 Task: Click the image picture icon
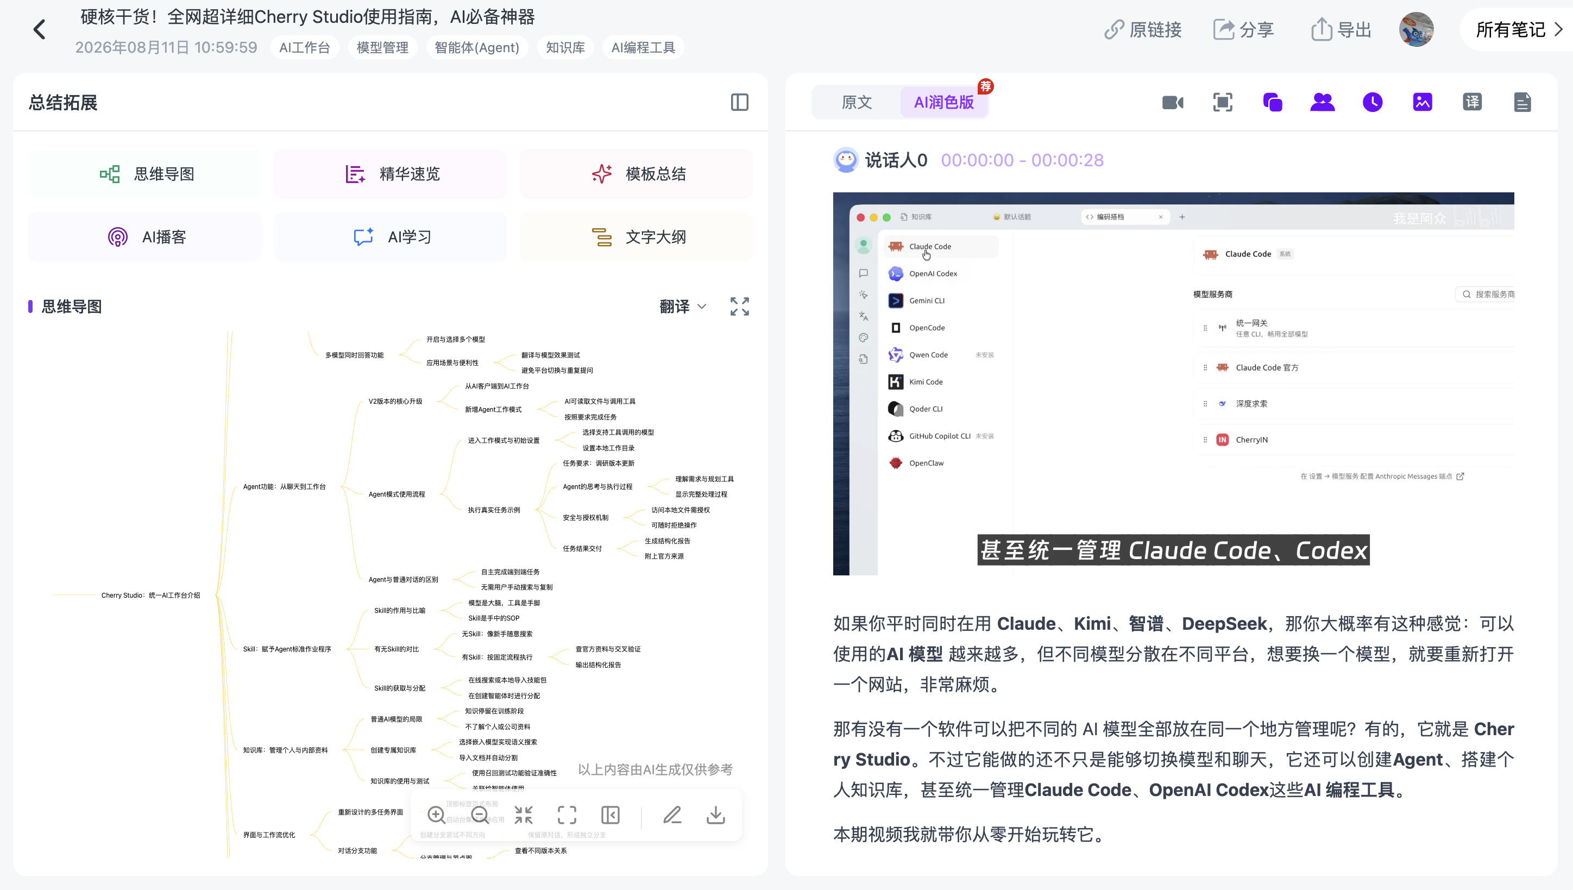[x=1423, y=102]
